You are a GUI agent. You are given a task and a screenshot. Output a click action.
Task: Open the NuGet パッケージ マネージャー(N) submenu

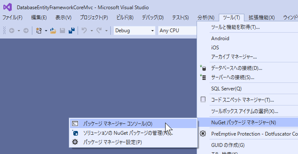(x=247, y=122)
